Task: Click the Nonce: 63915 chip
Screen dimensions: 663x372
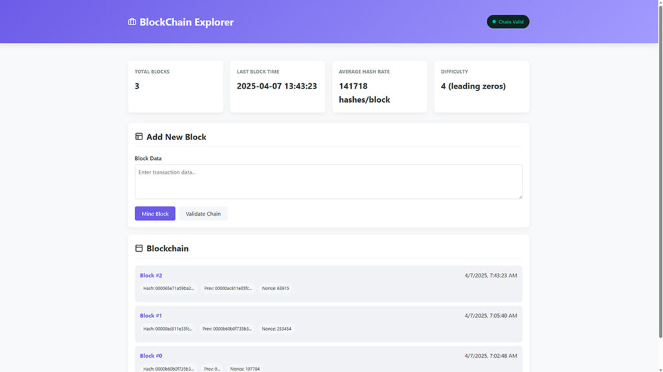Action: coord(275,289)
